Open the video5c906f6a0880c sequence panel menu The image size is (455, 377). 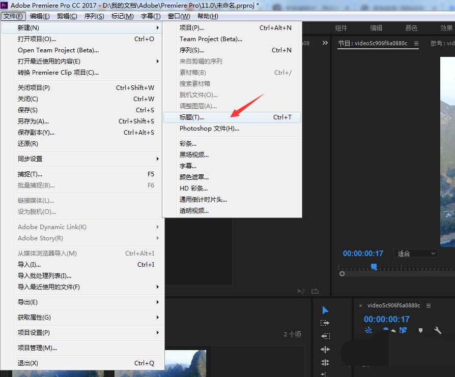click(x=429, y=306)
